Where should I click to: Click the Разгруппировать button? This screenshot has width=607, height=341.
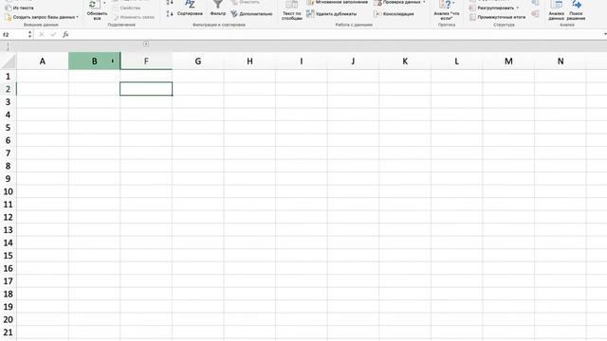tap(491, 8)
